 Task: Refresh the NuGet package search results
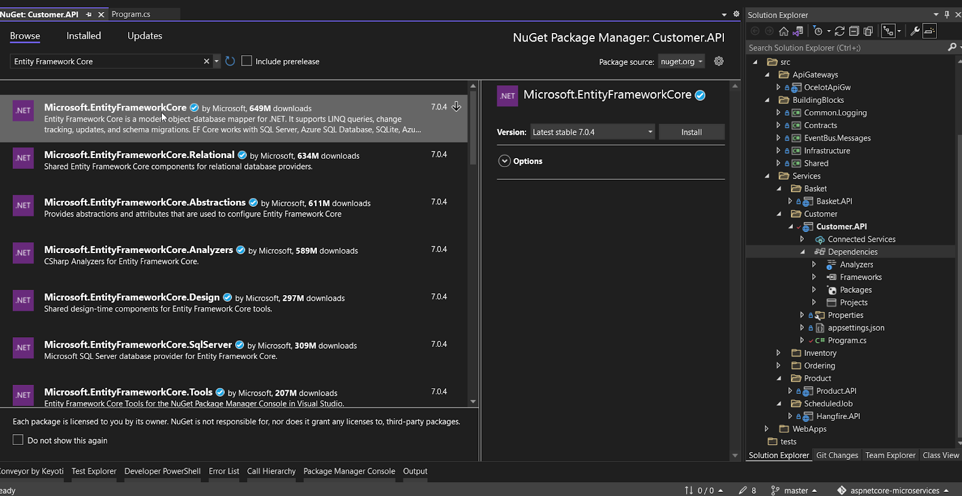pos(230,61)
